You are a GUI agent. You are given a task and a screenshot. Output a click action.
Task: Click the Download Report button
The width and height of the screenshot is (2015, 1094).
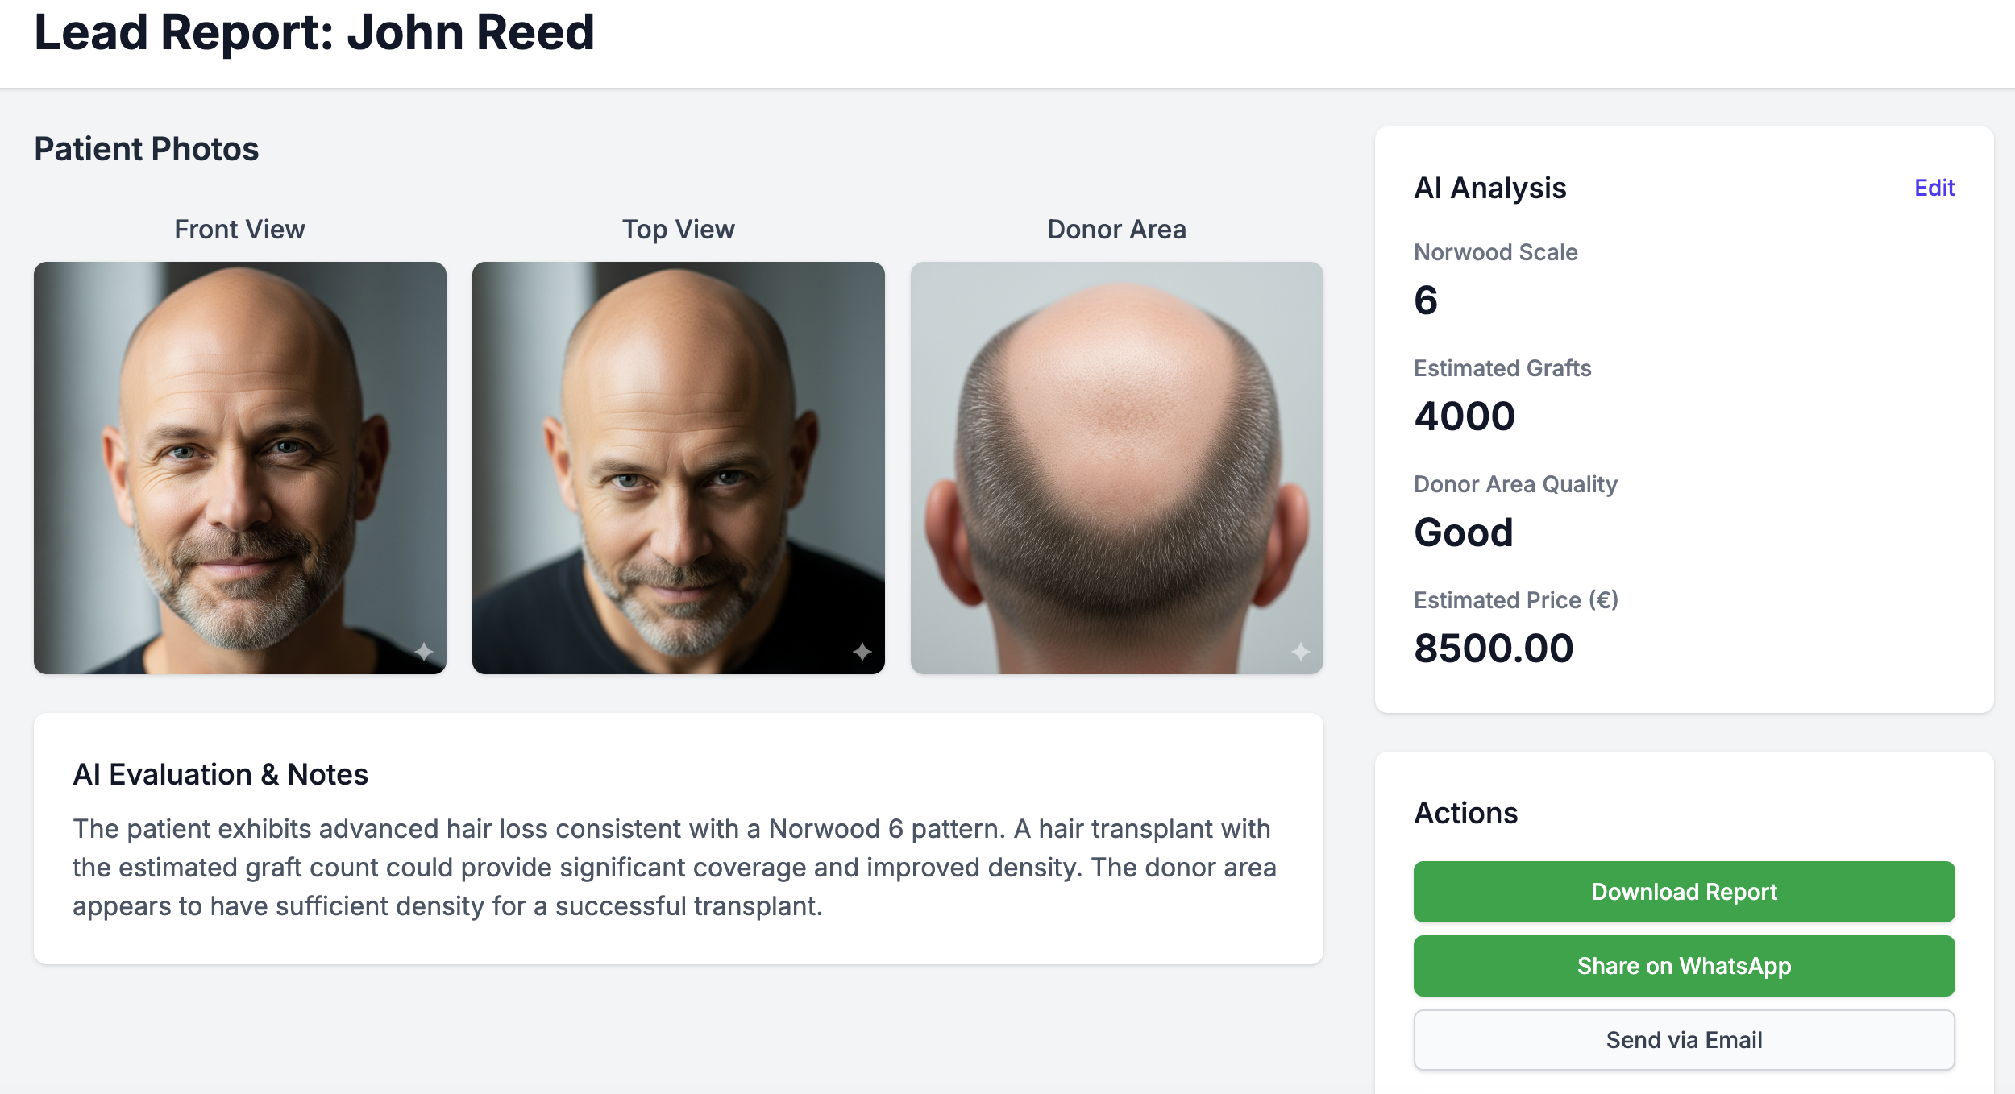click(x=1683, y=891)
